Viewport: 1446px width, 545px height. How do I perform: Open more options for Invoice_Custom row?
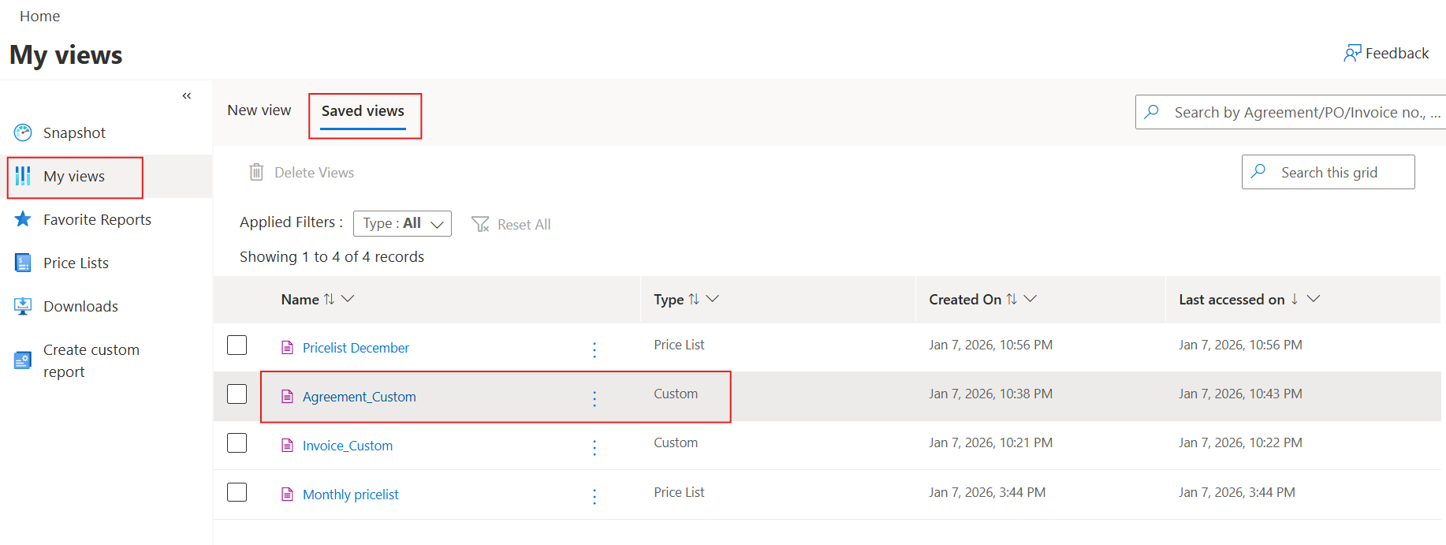click(x=594, y=447)
